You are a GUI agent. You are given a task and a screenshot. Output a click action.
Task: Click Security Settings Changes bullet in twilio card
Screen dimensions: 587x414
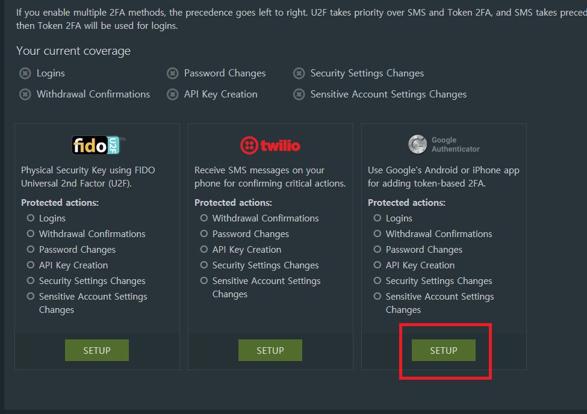(204, 265)
